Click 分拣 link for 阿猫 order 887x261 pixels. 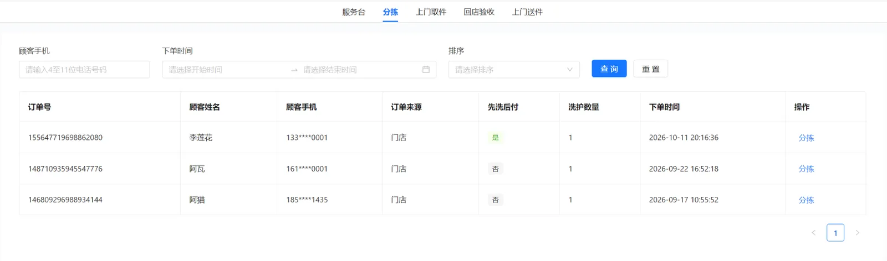tap(806, 200)
